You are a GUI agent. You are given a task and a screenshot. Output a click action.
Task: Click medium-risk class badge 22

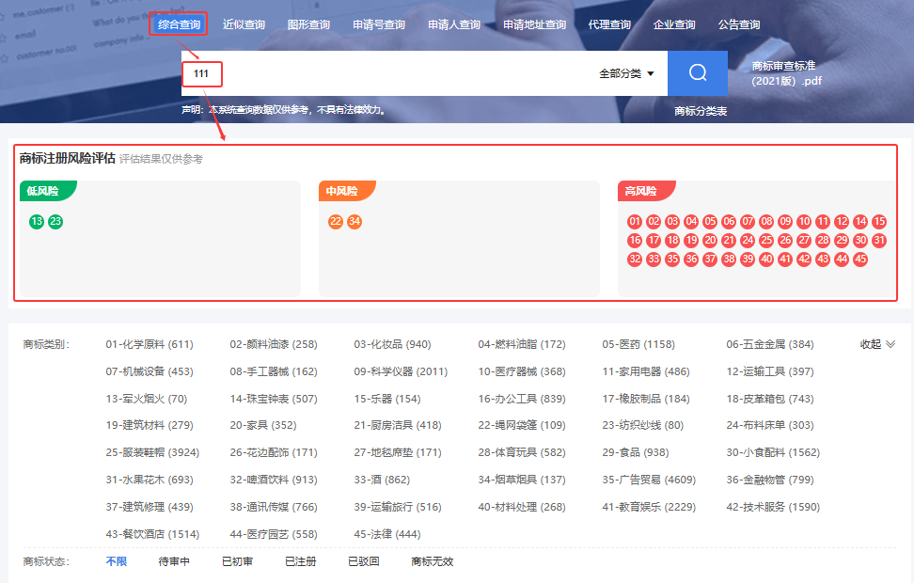[x=336, y=222]
